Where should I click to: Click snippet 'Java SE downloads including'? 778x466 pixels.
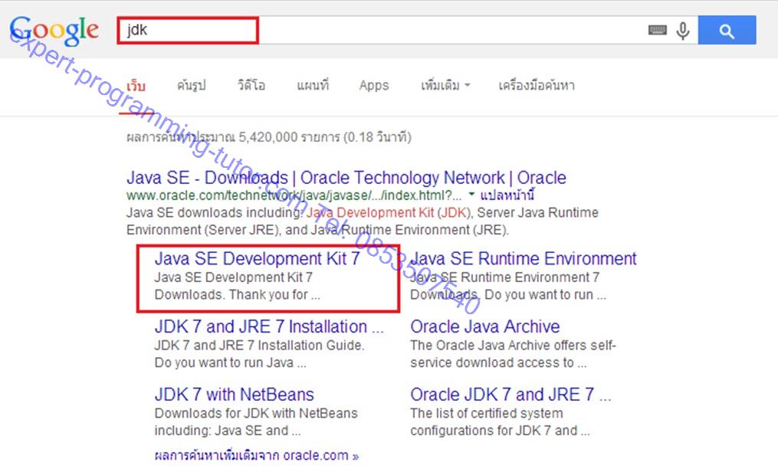click(x=215, y=213)
